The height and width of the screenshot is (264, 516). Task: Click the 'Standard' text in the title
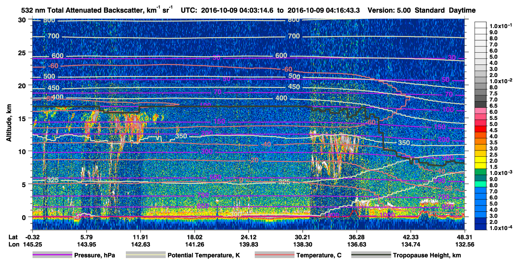[430, 10]
